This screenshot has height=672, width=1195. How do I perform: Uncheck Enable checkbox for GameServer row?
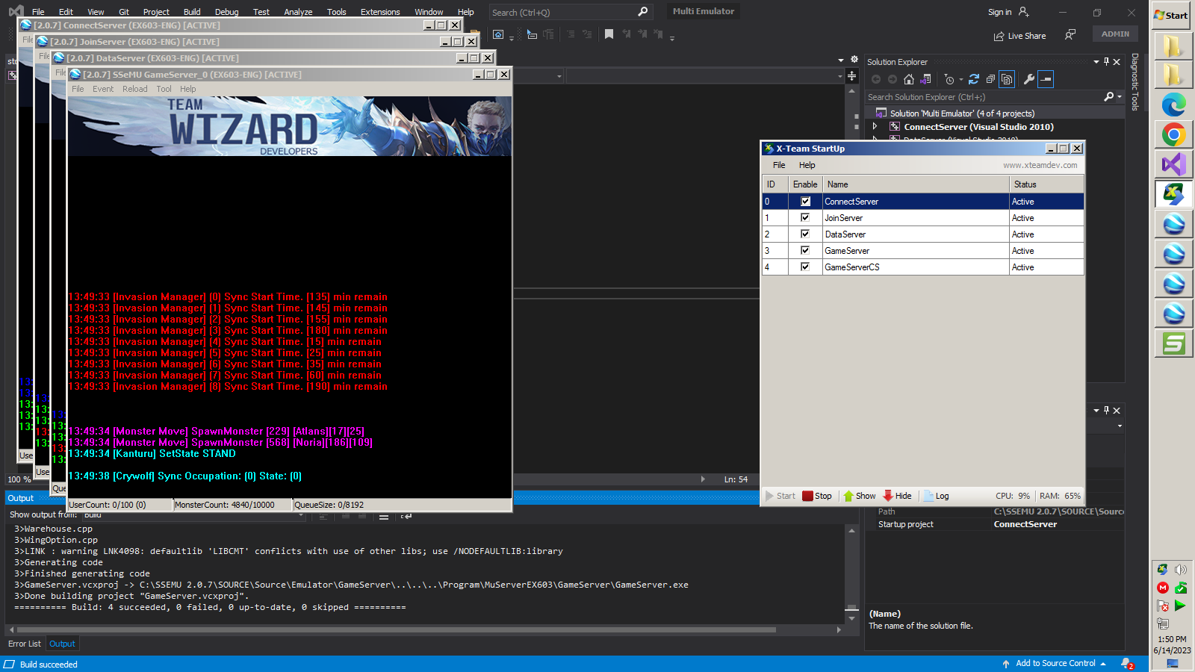pos(805,251)
